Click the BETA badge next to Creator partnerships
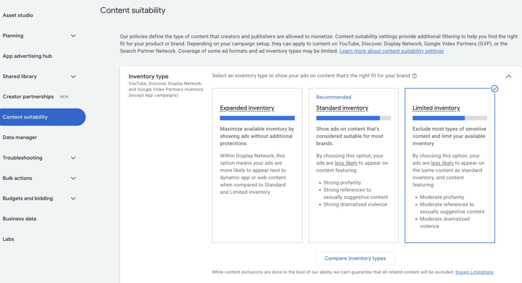Screen dimensions: 522x283 (x=64, y=97)
